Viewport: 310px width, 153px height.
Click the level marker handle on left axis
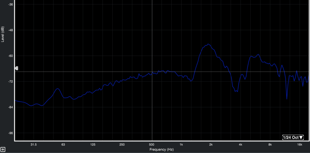17,68
